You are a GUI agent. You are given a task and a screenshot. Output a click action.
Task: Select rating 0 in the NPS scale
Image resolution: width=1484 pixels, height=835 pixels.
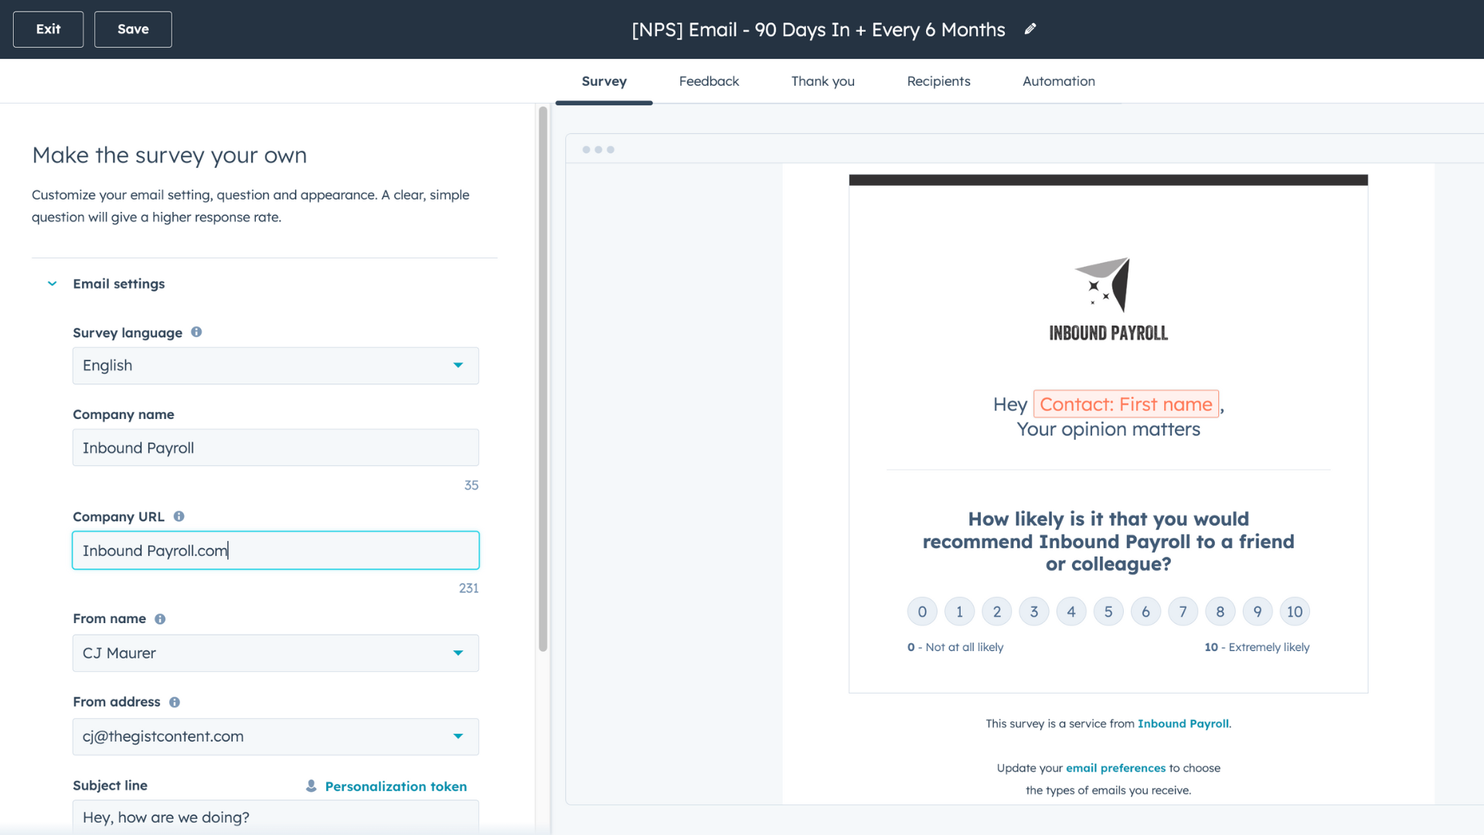[x=921, y=612]
